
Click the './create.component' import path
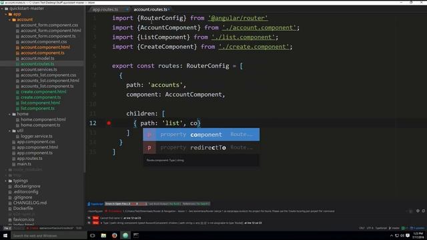click(x=254, y=47)
